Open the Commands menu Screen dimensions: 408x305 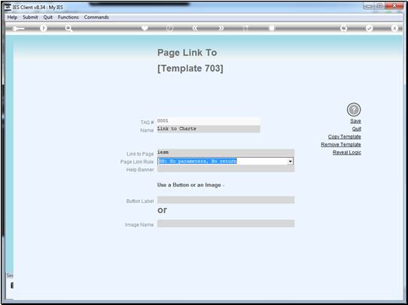tap(96, 17)
